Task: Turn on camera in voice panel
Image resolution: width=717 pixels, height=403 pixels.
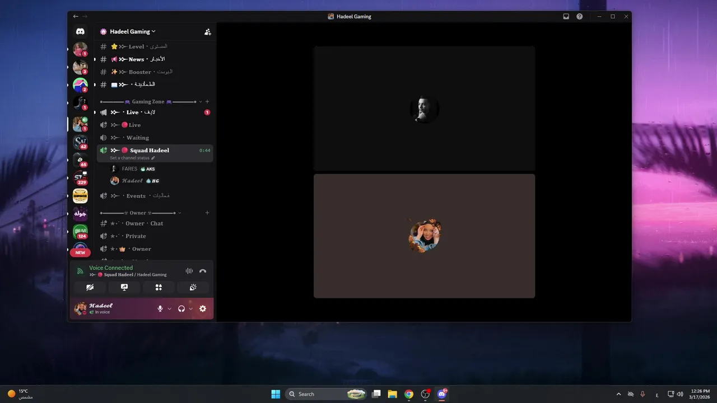Action: 90,287
